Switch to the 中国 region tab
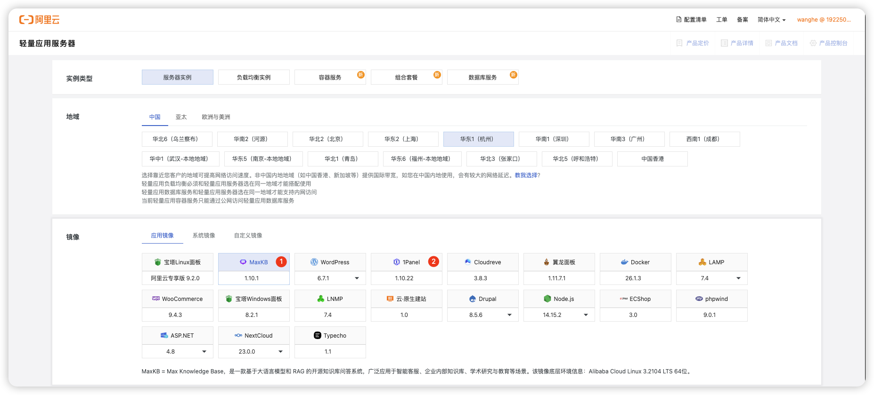Image resolution: width=874 pixels, height=395 pixels. 155,117
